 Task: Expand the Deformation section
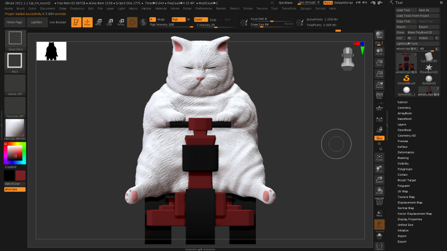pos(406,152)
